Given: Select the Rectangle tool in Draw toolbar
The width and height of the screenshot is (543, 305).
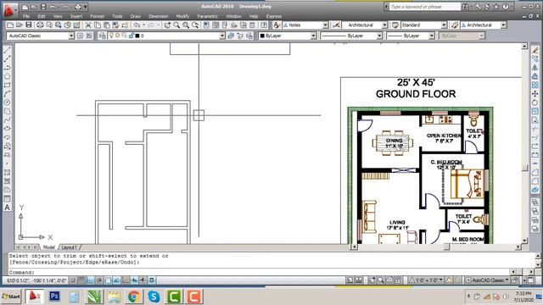Looking at the screenshot, I should (x=8, y=85).
